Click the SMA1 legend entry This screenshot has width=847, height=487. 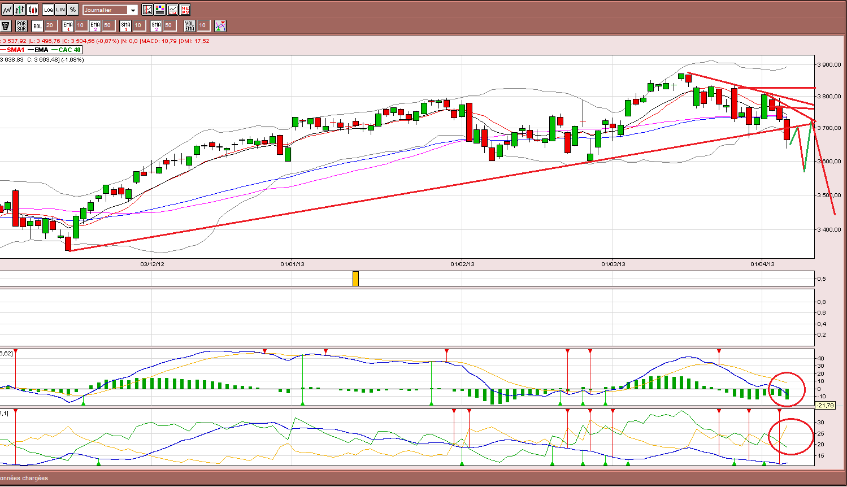(13, 50)
